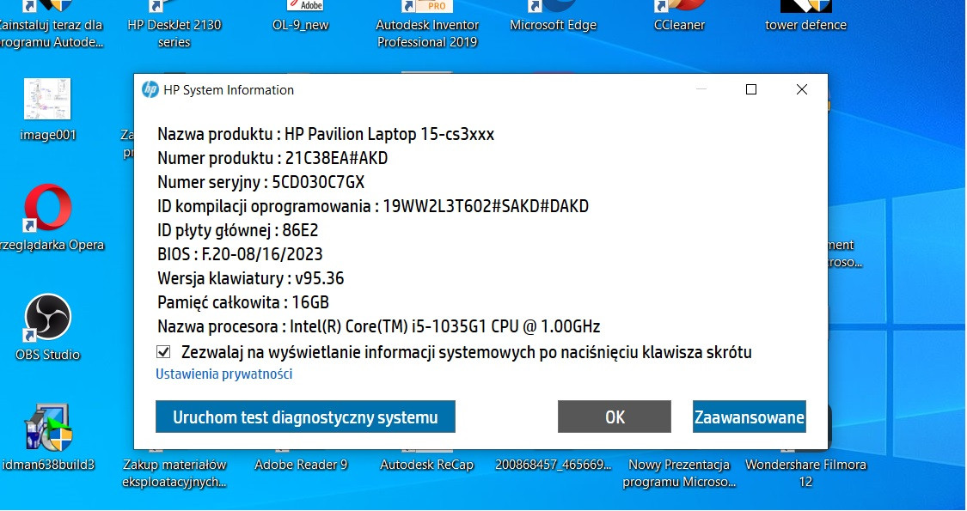The width and height of the screenshot is (967, 511).
Task: Uncheck the system information hotkey display checkbox
Action: point(162,352)
